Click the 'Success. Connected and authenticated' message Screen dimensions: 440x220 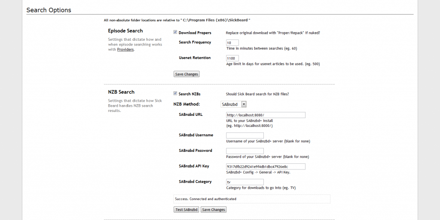[206, 199]
